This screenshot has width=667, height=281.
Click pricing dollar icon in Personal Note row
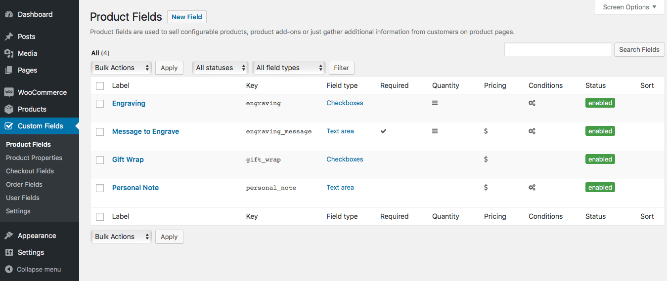[x=486, y=188]
